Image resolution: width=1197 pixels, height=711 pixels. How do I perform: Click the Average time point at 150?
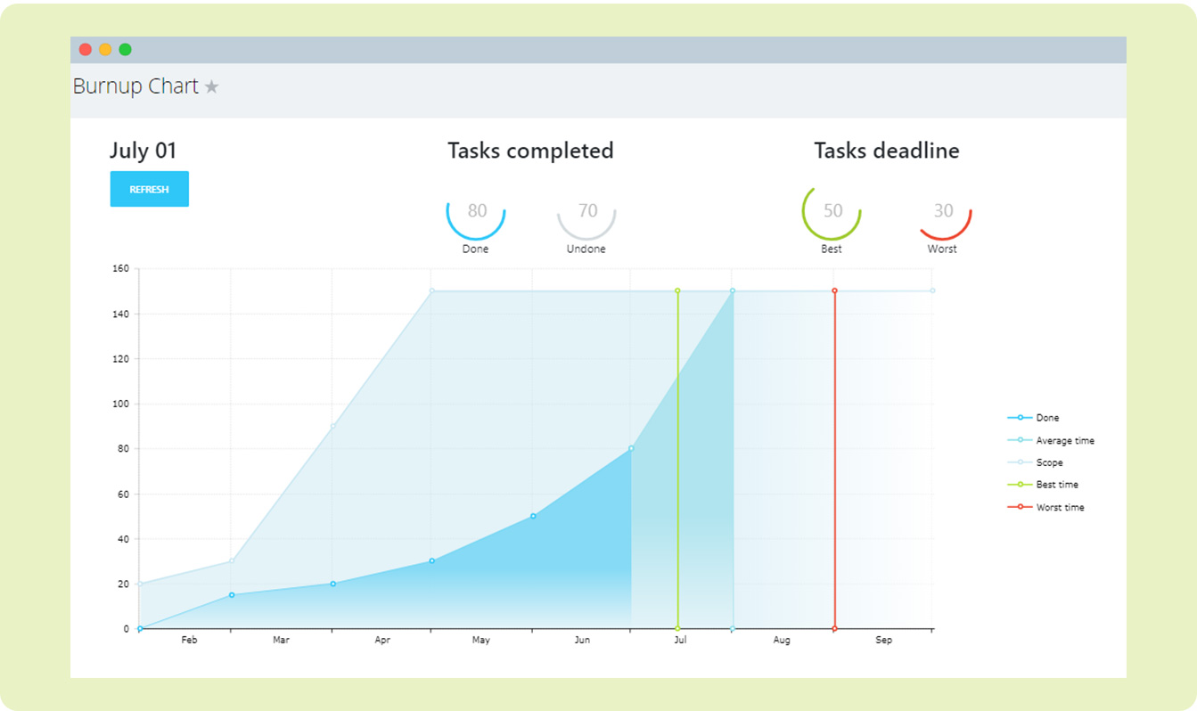point(733,290)
